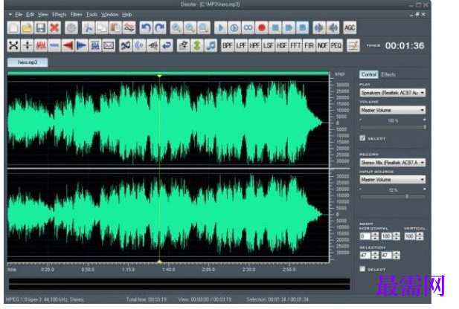Adjust the 100% play volume slider handle
The width and height of the screenshot is (459, 309).
424,127
